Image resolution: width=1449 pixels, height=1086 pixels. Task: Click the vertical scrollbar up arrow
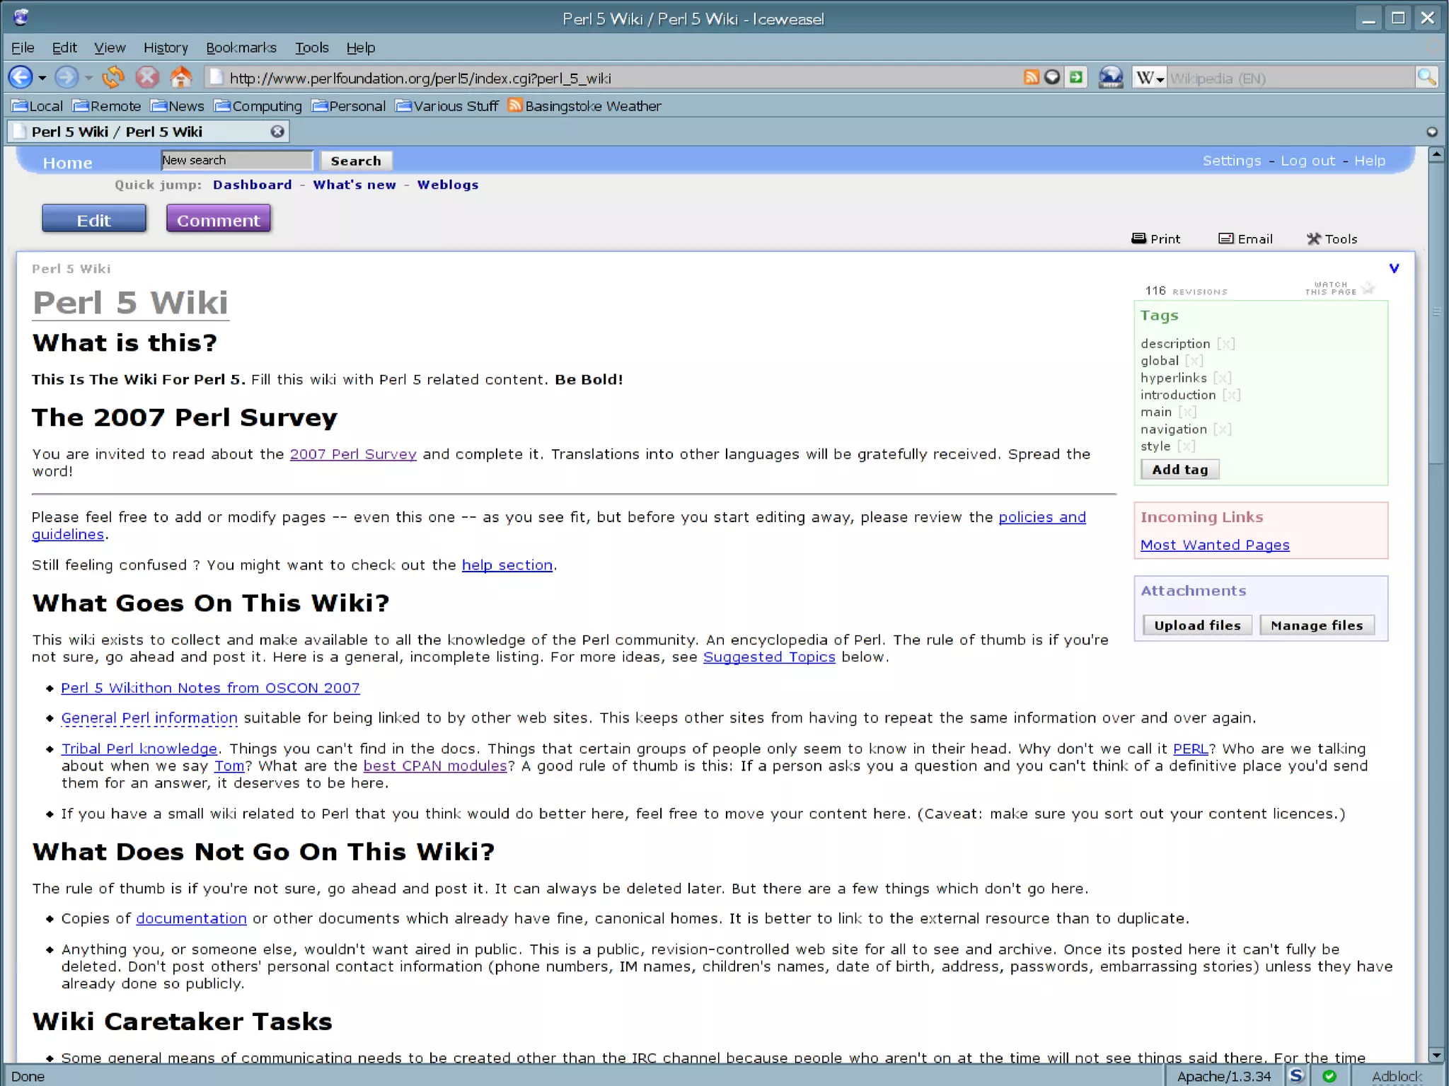[1436, 154]
